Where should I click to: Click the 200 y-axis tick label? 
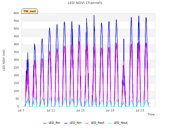pos(16,75)
